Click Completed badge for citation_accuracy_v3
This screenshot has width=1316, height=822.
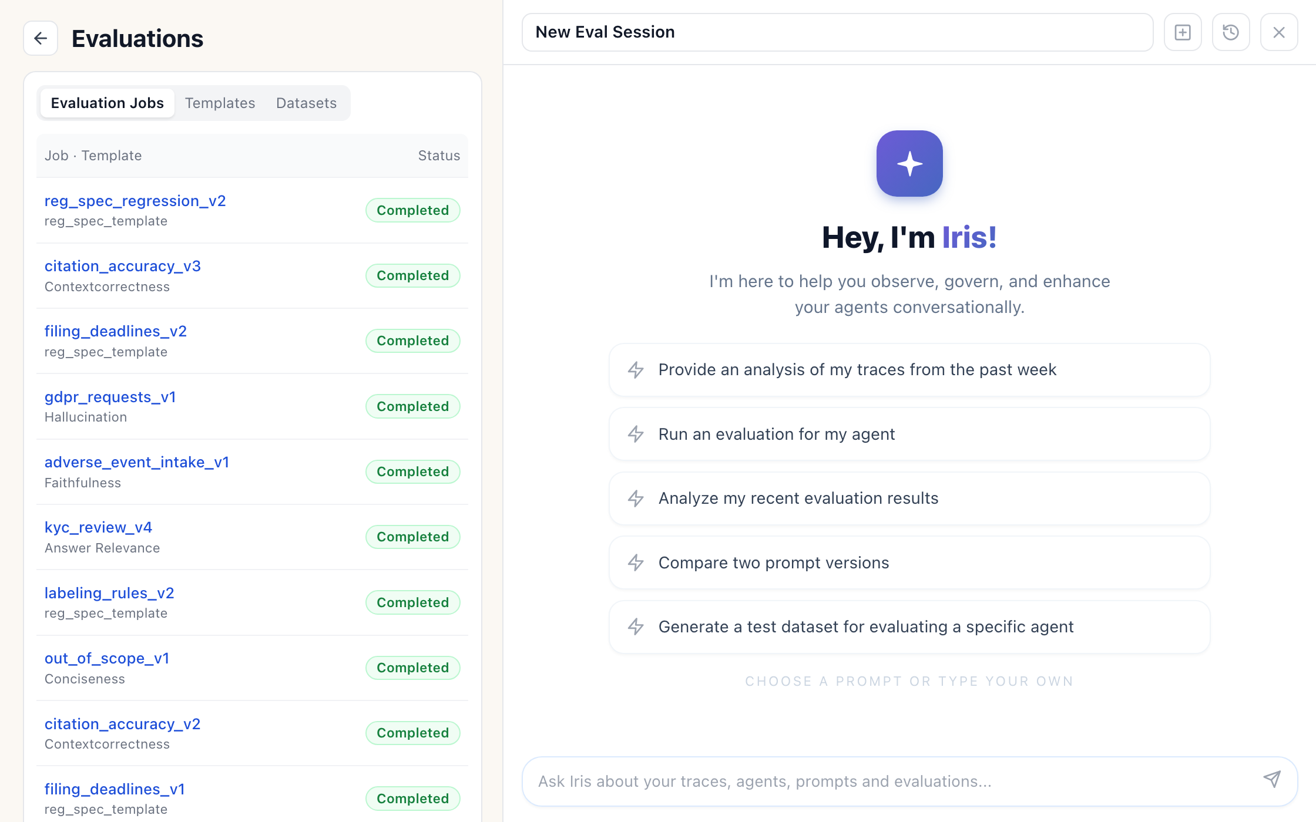(x=413, y=275)
